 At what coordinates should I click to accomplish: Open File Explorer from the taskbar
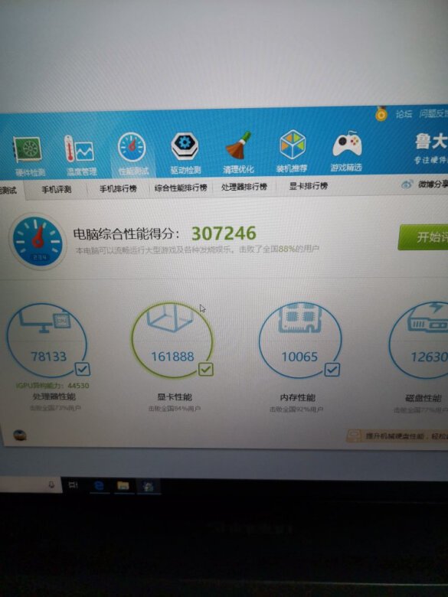[123, 485]
